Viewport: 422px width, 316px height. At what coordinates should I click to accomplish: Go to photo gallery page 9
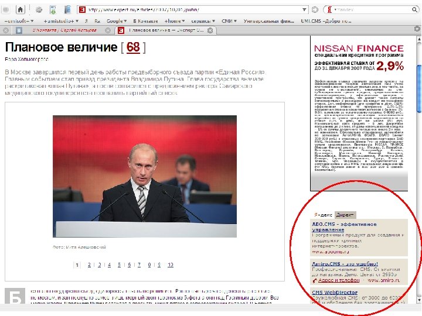(x=159, y=265)
